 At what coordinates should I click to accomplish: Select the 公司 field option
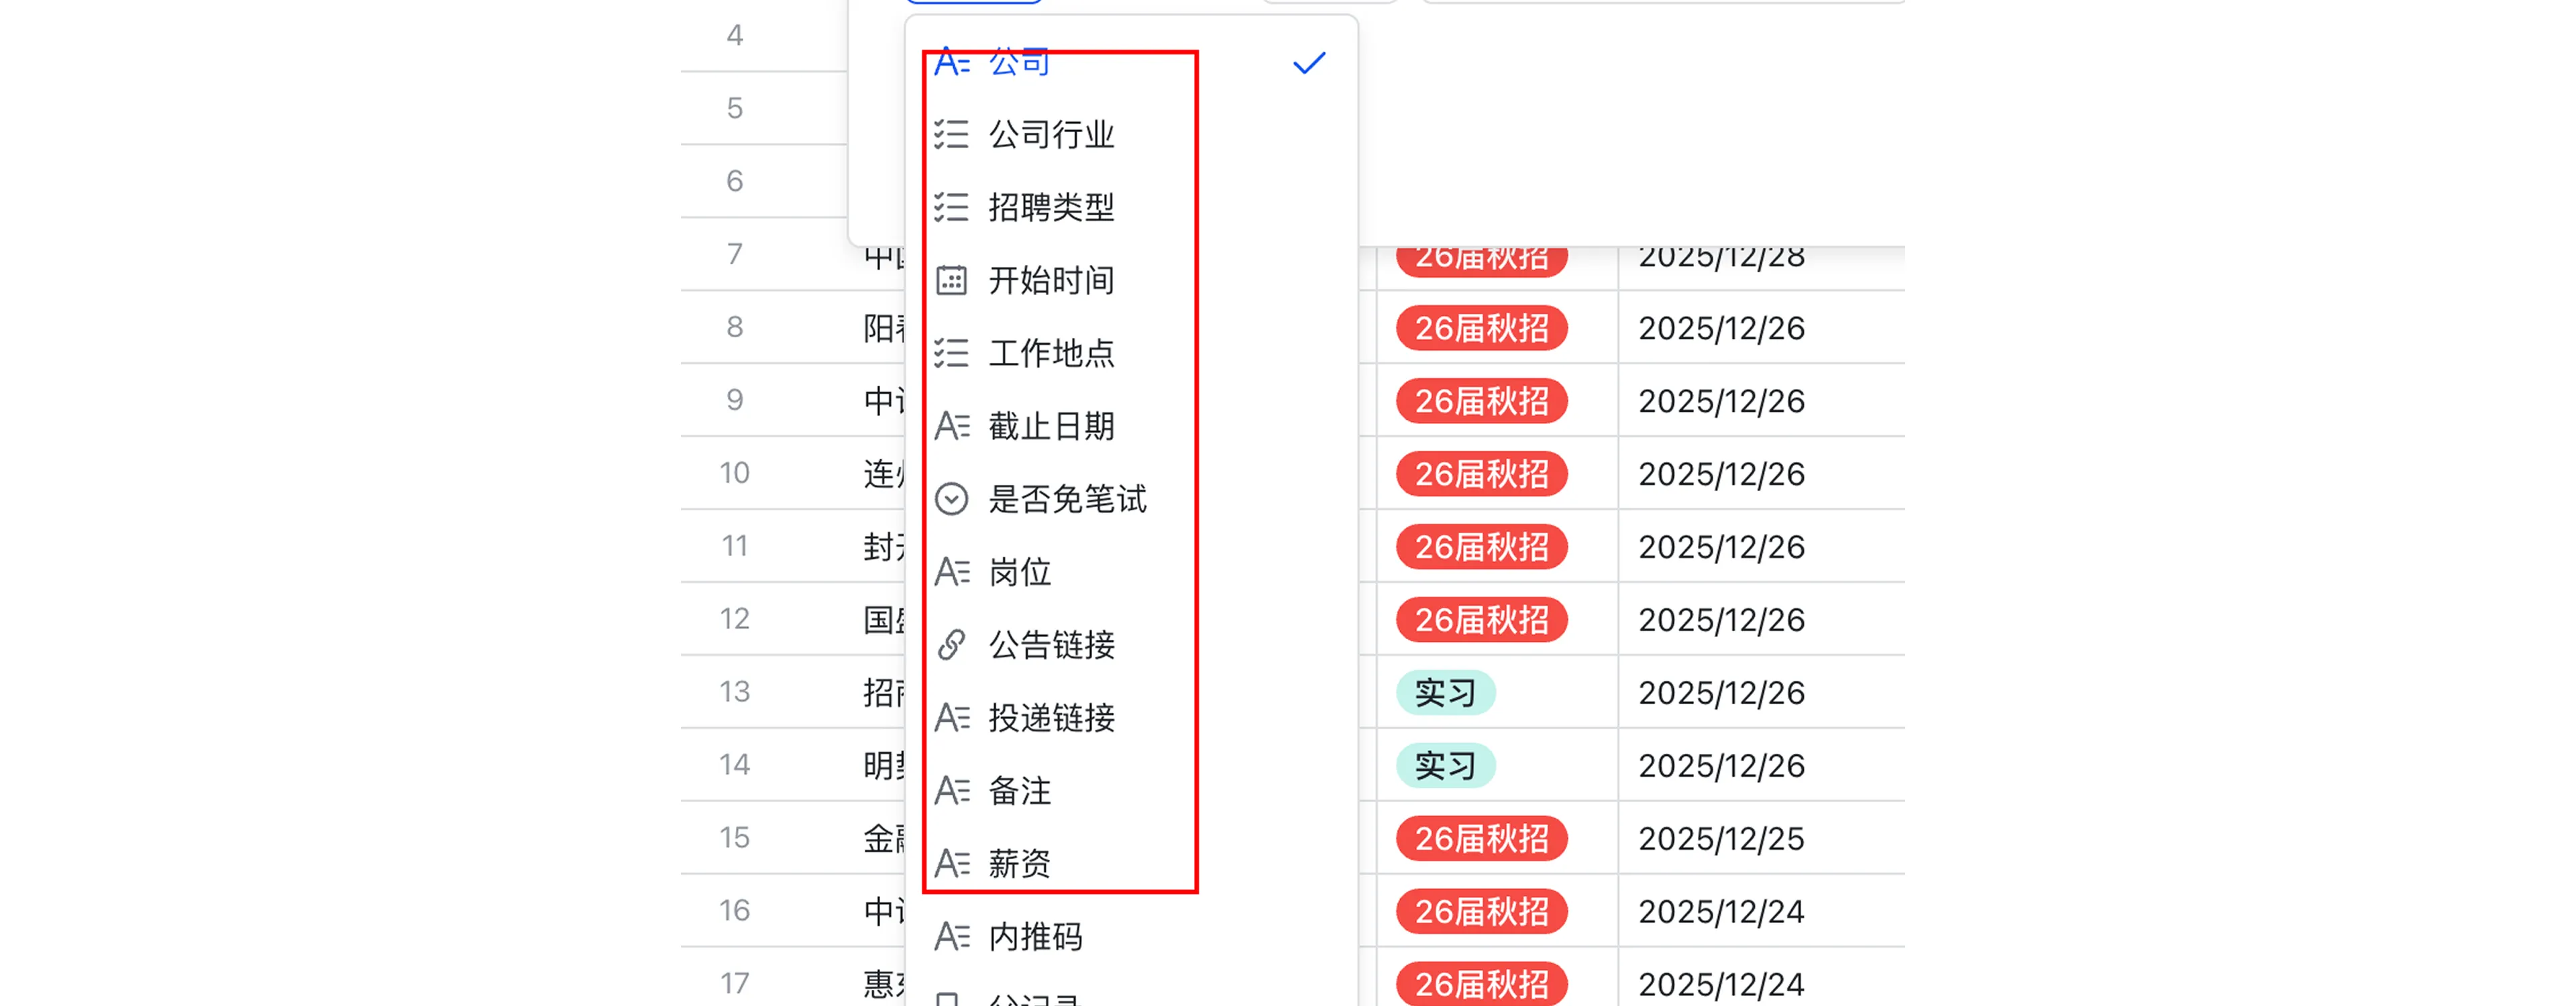(x=1131, y=63)
